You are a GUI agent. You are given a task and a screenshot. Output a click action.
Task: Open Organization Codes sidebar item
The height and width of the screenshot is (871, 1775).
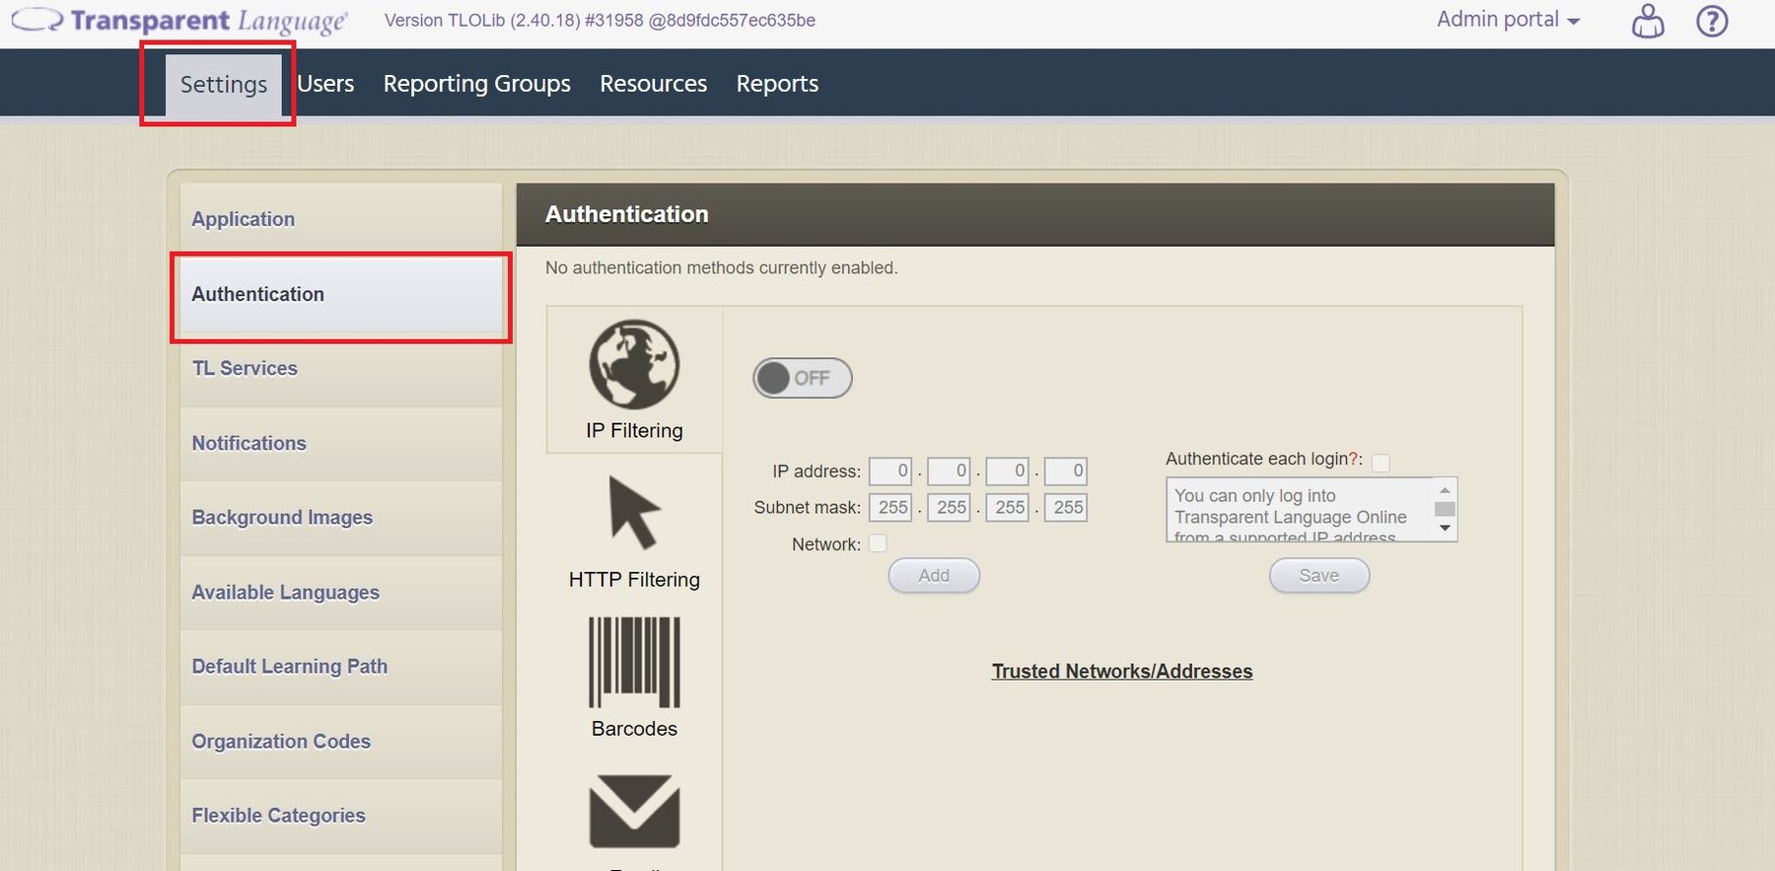tap(341, 741)
